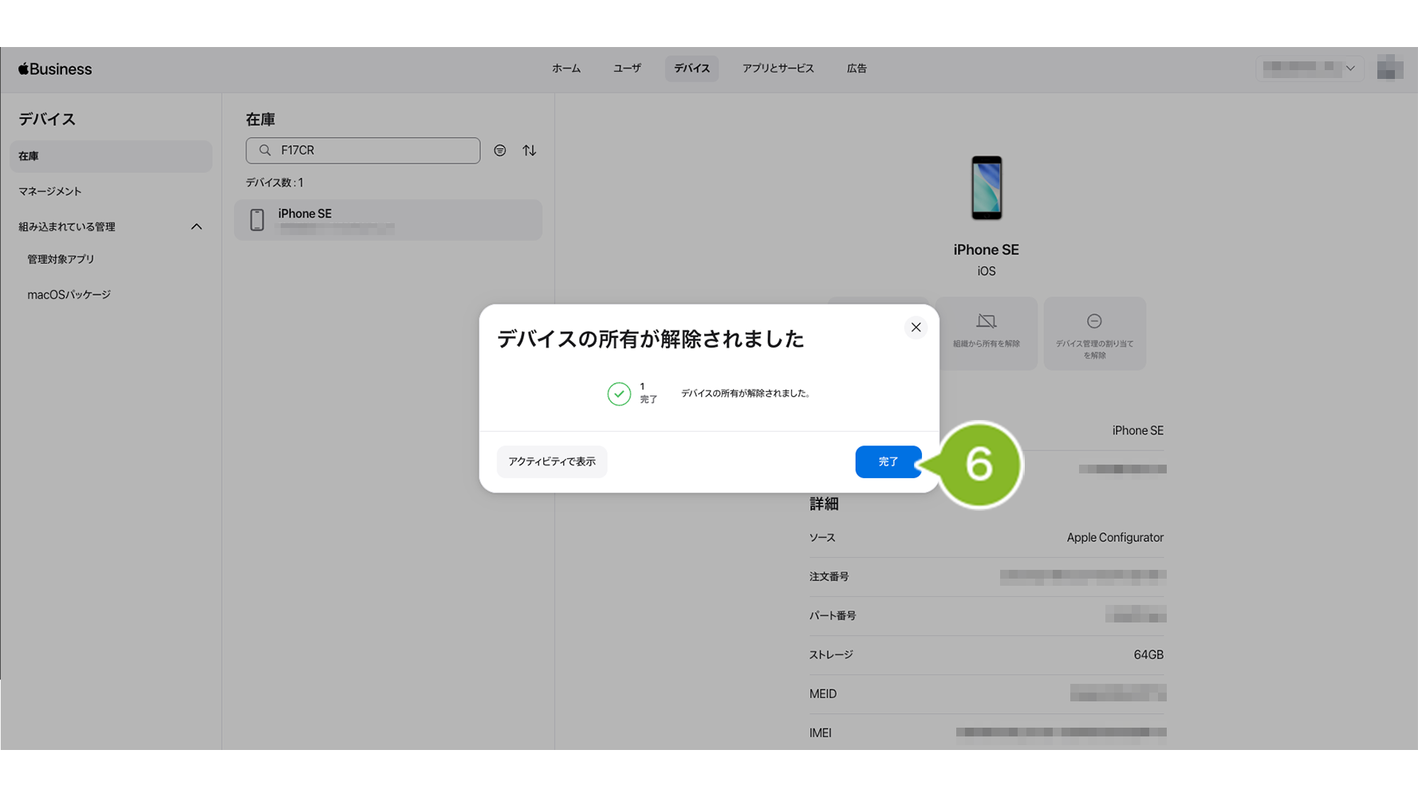Image resolution: width=1418 pixels, height=797 pixels.
Task: Click the iPhone SE device image
Action: (987, 188)
